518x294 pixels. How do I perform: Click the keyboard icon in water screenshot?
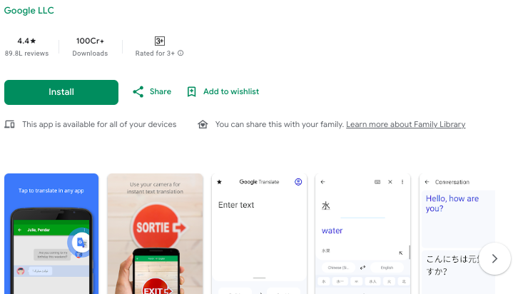[x=377, y=182]
